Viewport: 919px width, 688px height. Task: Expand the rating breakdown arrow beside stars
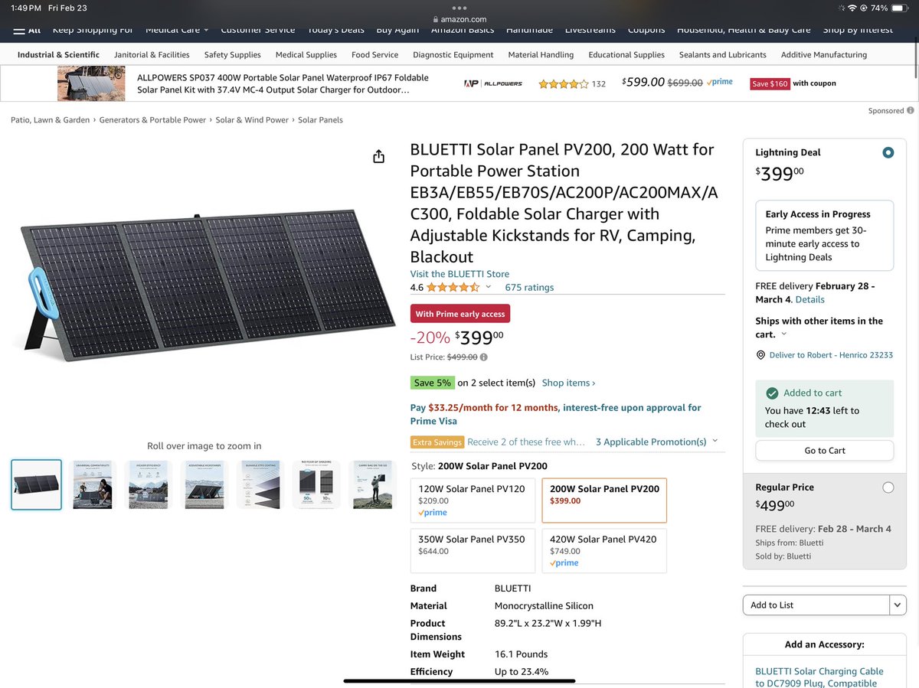click(x=489, y=288)
